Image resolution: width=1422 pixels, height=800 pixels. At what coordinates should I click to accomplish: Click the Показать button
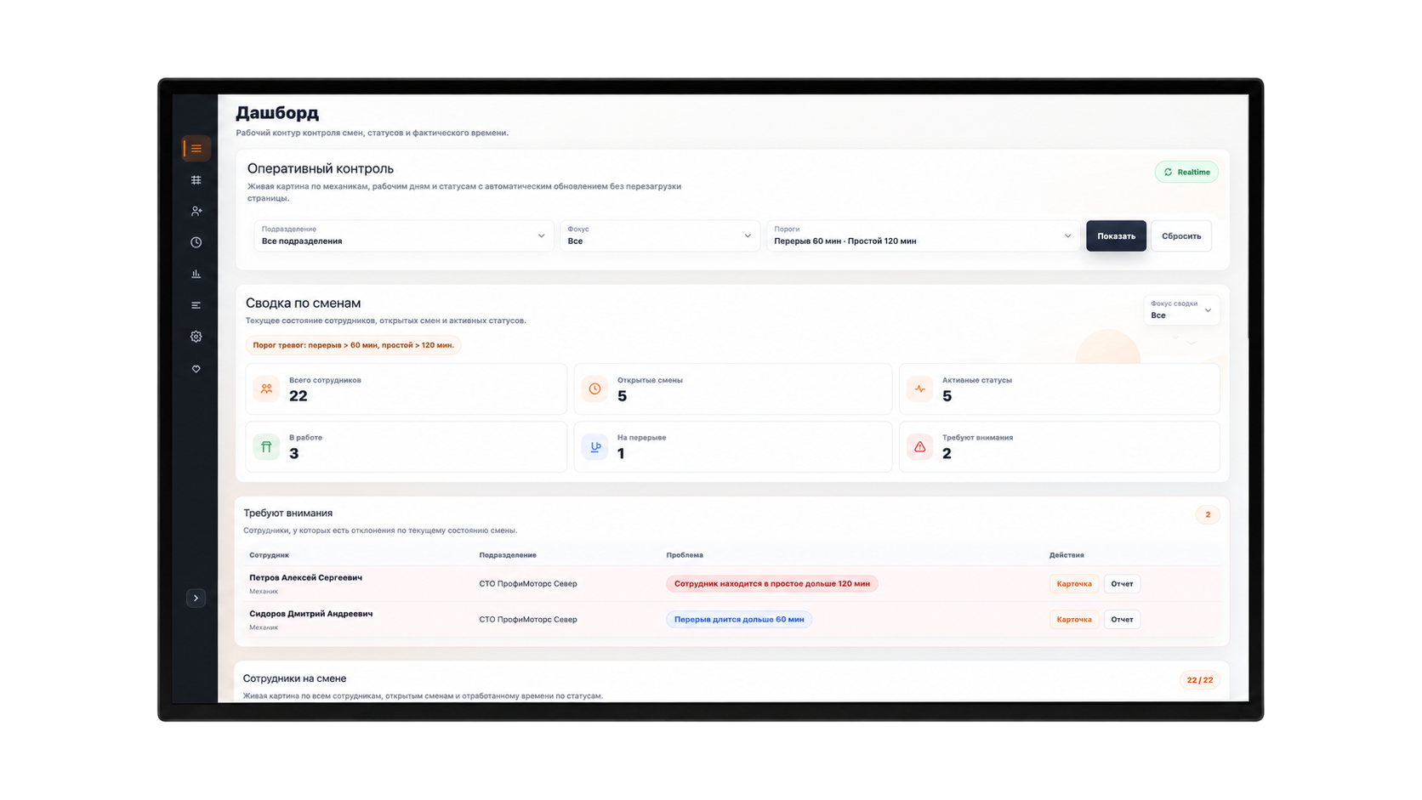click(x=1116, y=235)
